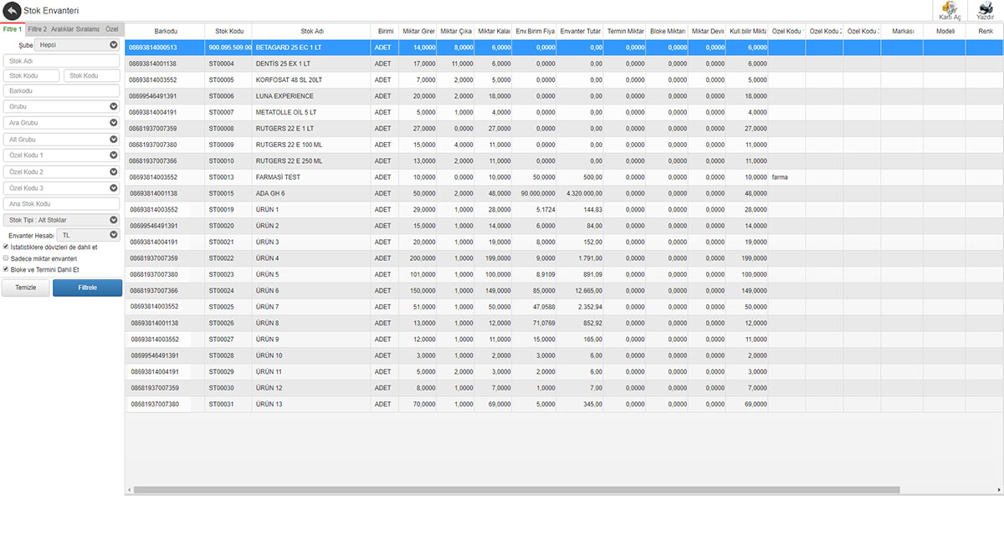Expand the Alt Grubu dropdown
1004x546 pixels.
pyautogui.click(x=62, y=140)
